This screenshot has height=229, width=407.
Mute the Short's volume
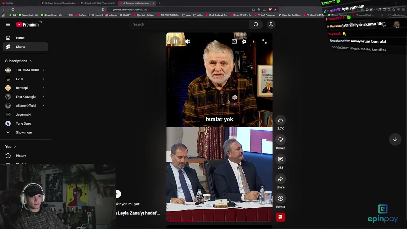188,41
